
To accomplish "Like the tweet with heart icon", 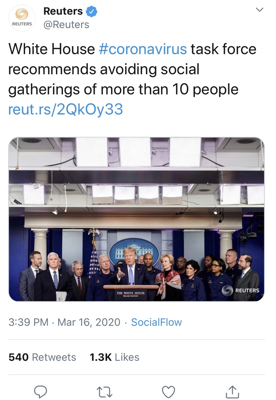I will pyautogui.click(x=168, y=392).
